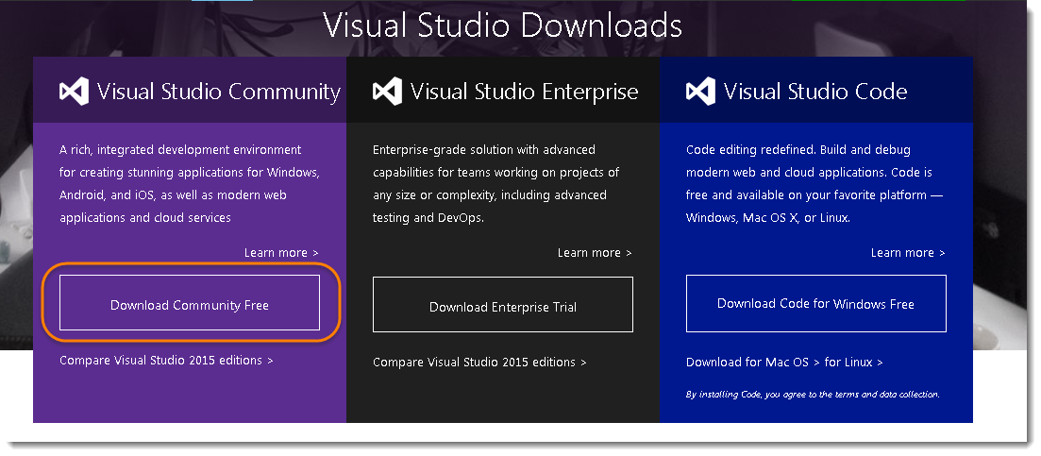The width and height of the screenshot is (1041, 456).
Task: Open the for Linux download link
Action: tap(854, 363)
